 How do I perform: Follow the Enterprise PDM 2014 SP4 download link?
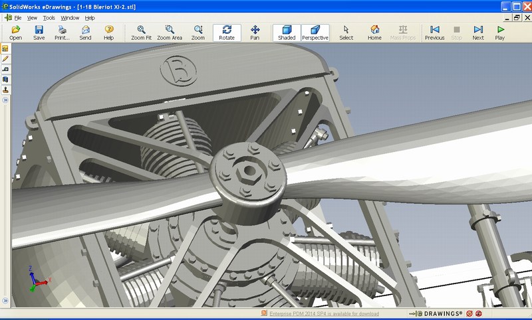pos(324,314)
